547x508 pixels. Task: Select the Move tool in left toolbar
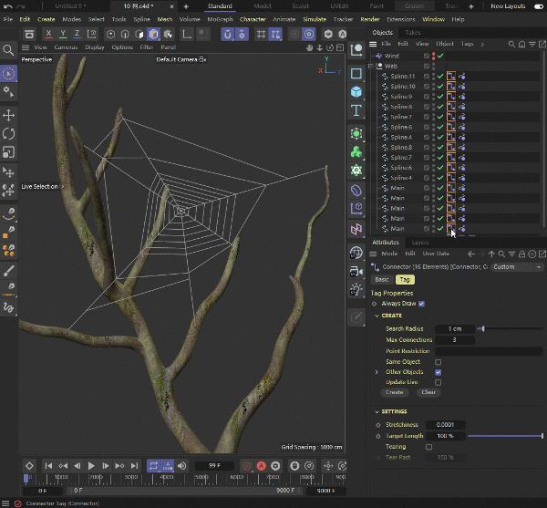[x=9, y=116]
